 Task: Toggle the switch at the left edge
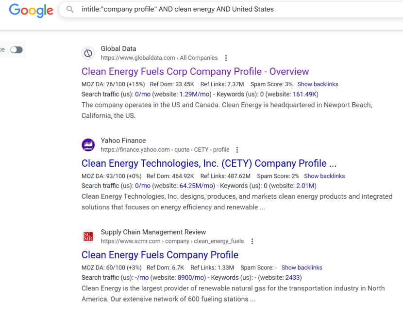(x=17, y=50)
